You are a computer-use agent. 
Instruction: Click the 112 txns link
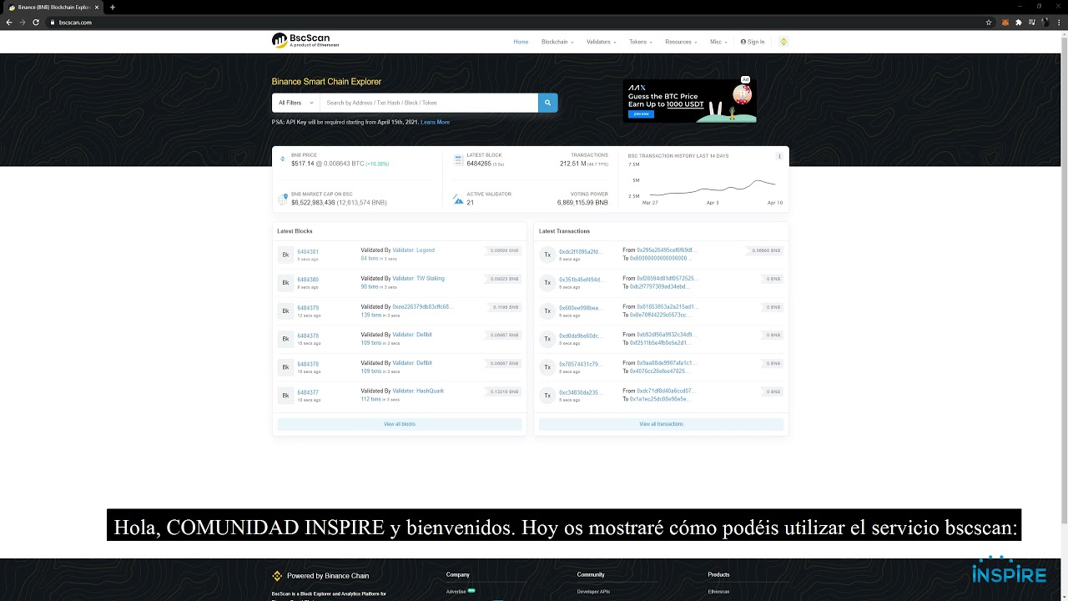click(371, 400)
